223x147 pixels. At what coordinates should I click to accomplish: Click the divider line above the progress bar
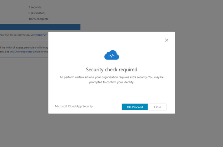(40, 22)
